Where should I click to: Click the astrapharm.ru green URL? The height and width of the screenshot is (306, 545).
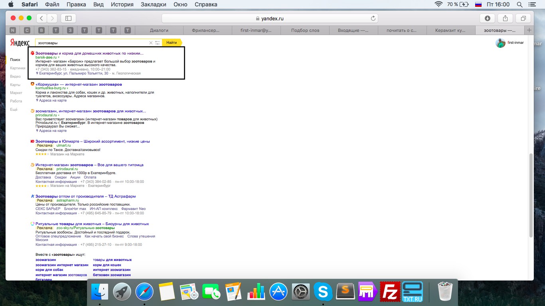(68, 201)
